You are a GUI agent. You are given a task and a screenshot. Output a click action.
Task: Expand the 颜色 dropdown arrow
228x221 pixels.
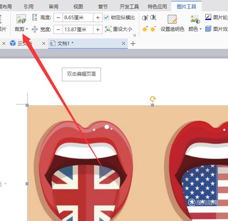(x=201, y=29)
